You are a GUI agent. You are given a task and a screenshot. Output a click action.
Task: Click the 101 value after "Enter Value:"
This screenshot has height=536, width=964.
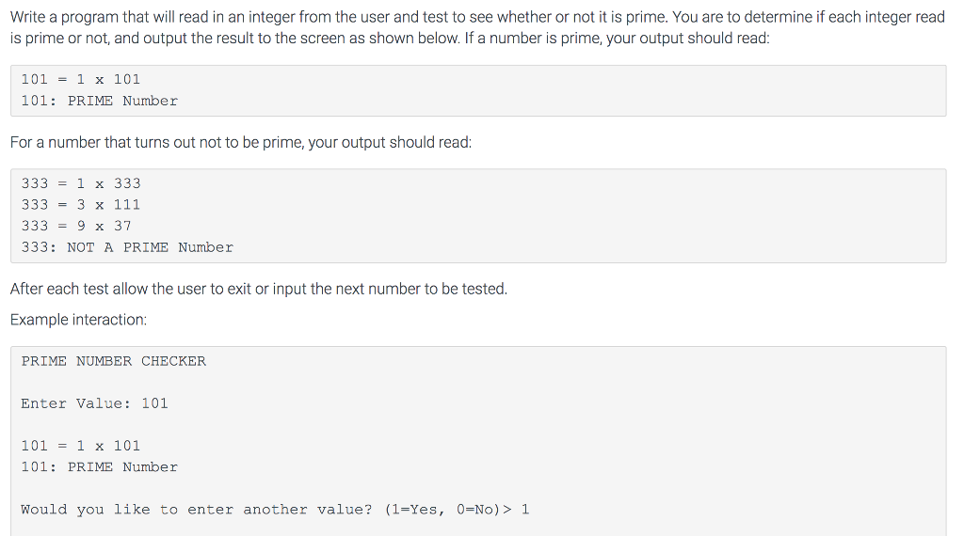point(155,403)
